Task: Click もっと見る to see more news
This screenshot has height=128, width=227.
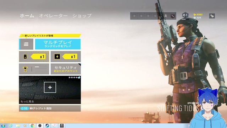Action: [27, 101]
